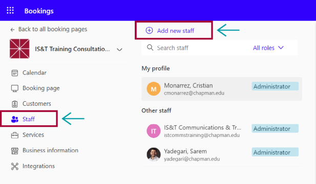Open Yadegari, Sarem staff entry
Viewport: 316px width, 184px height.
[x=222, y=155]
